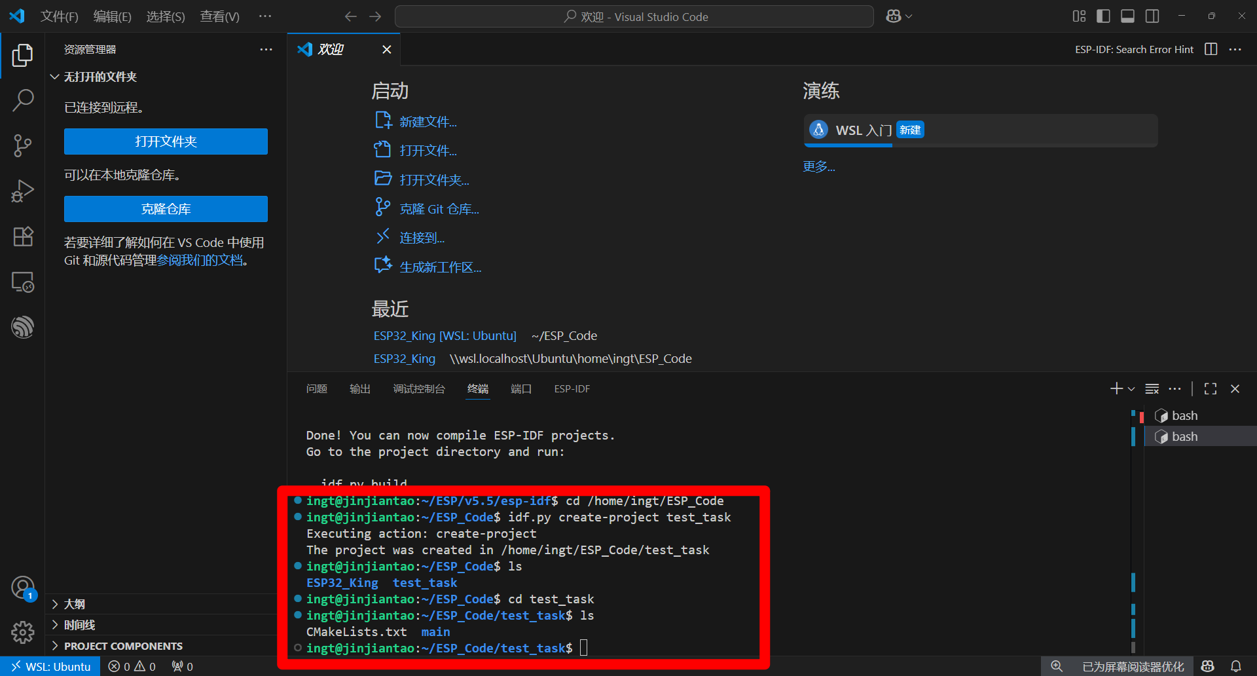Open the Extensions view
Image resolution: width=1257 pixels, height=676 pixels.
22,236
